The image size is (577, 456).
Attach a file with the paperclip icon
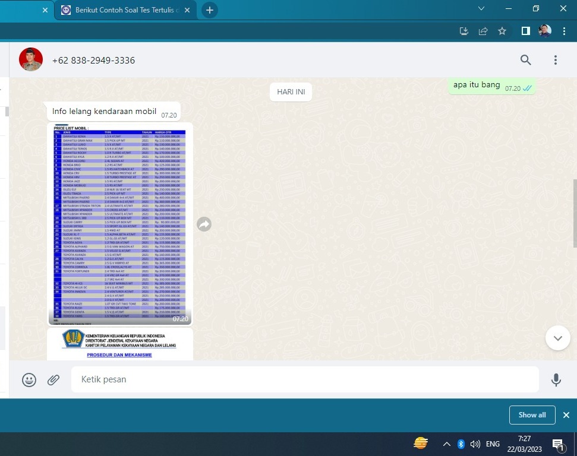point(53,380)
